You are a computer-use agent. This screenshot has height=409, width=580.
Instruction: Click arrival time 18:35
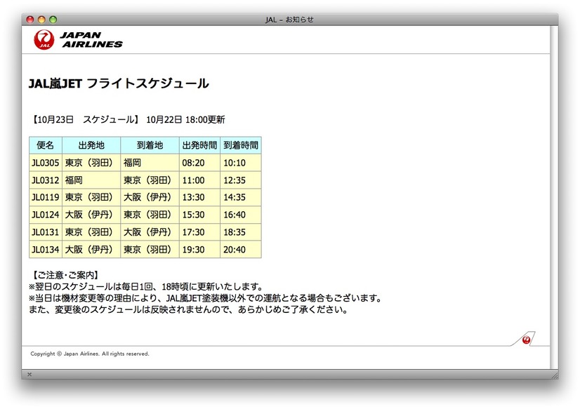point(234,232)
